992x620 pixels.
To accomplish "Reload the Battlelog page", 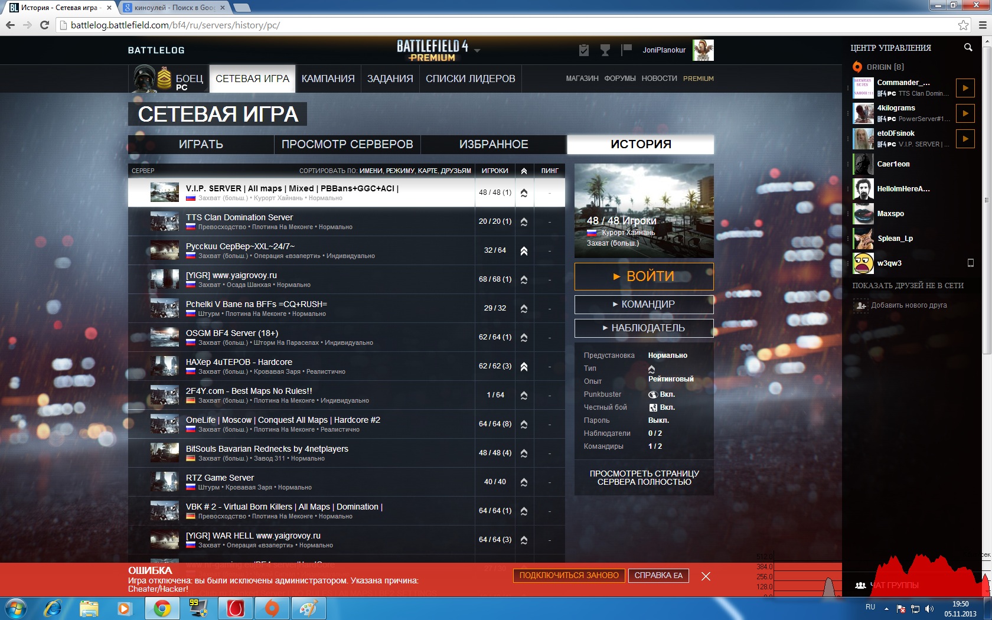I will 44,25.
